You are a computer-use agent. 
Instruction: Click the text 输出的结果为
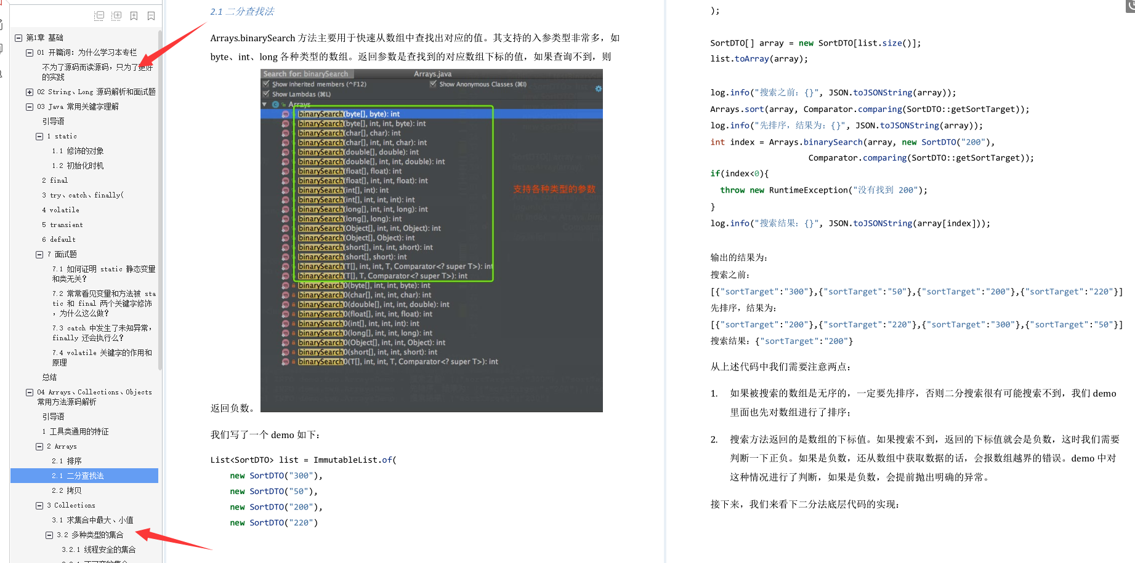pos(739,258)
